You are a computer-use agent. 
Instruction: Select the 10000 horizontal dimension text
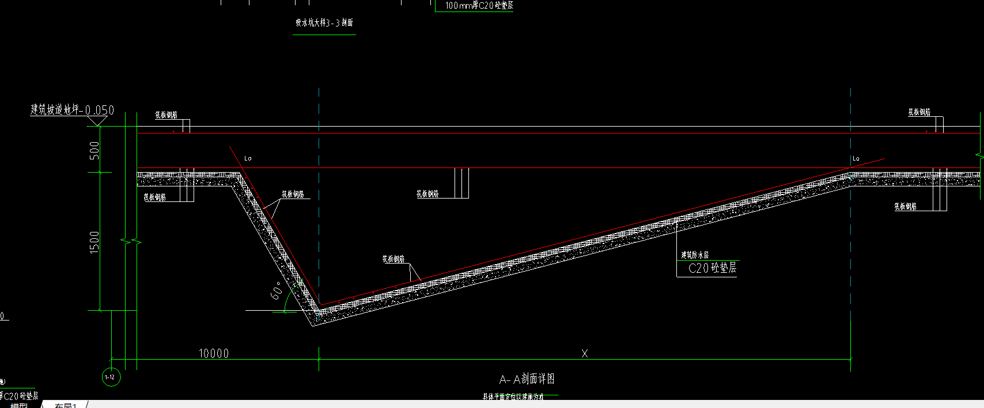click(x=214, y=353)
